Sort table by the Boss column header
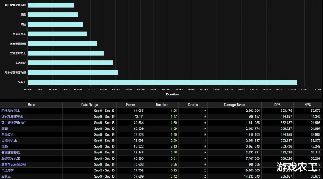Screen dimensions: 323x179 pyautogui.click(x=31, y=104)
